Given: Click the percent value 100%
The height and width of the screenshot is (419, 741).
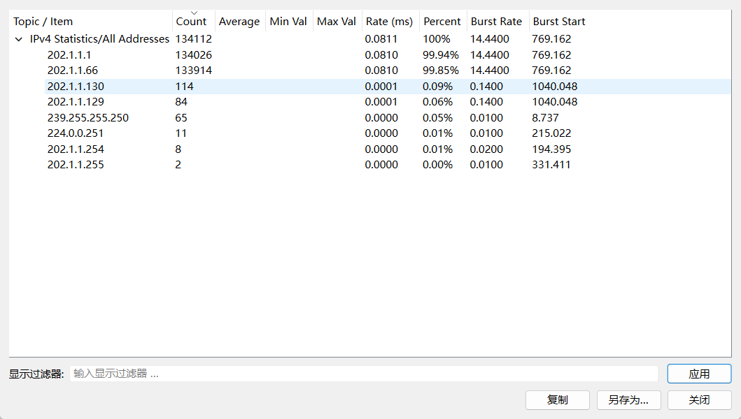Looking at the screenshot, I should click(436, 39).
